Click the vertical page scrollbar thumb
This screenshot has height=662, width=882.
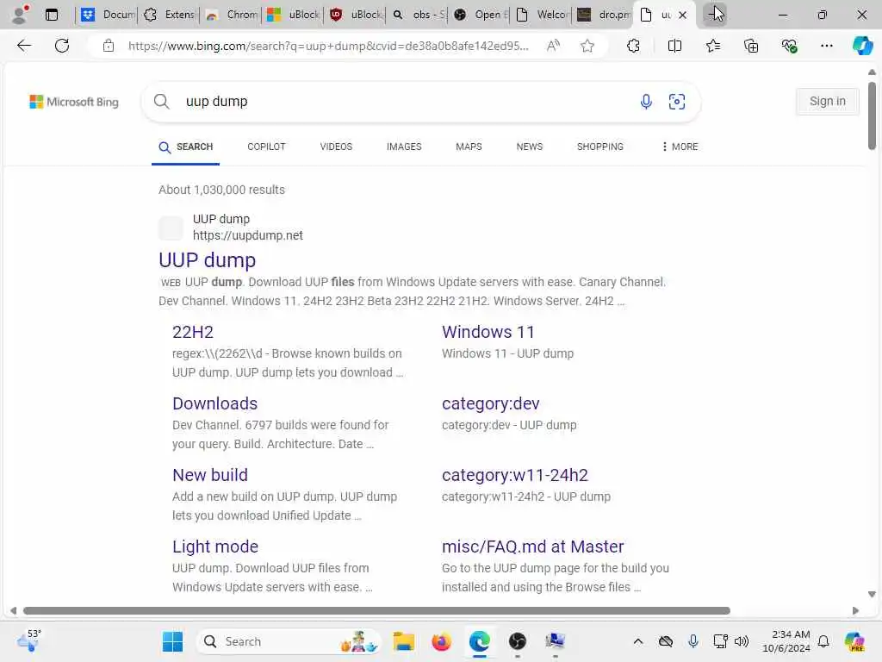pos(872,116)
